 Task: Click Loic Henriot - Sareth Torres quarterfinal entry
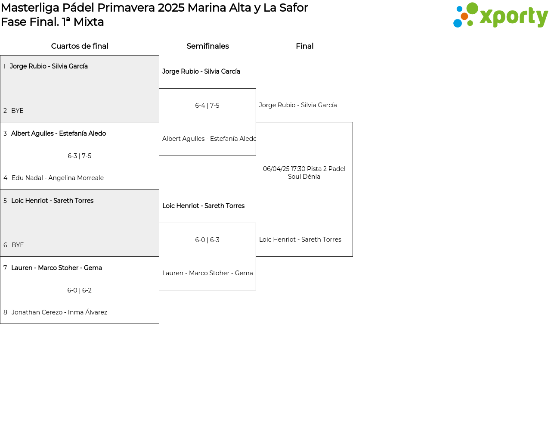point(52,201)
